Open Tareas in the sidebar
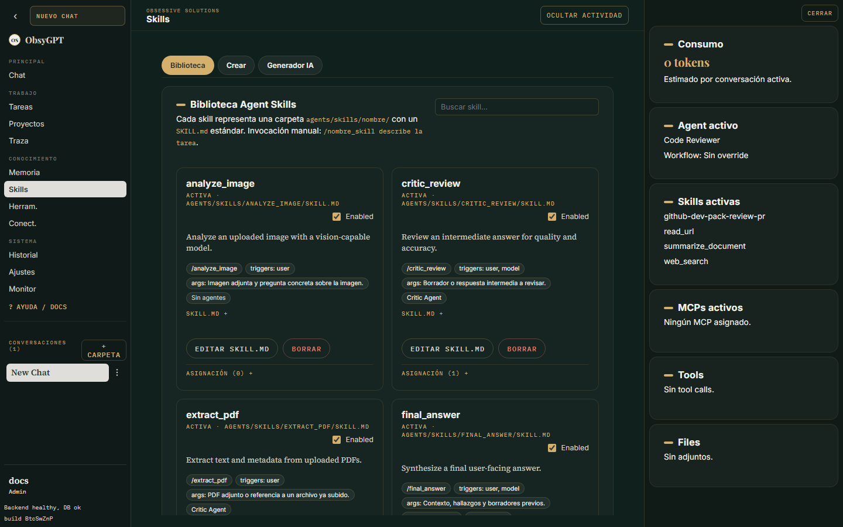The image size is (843, 527). click(65, 107)
